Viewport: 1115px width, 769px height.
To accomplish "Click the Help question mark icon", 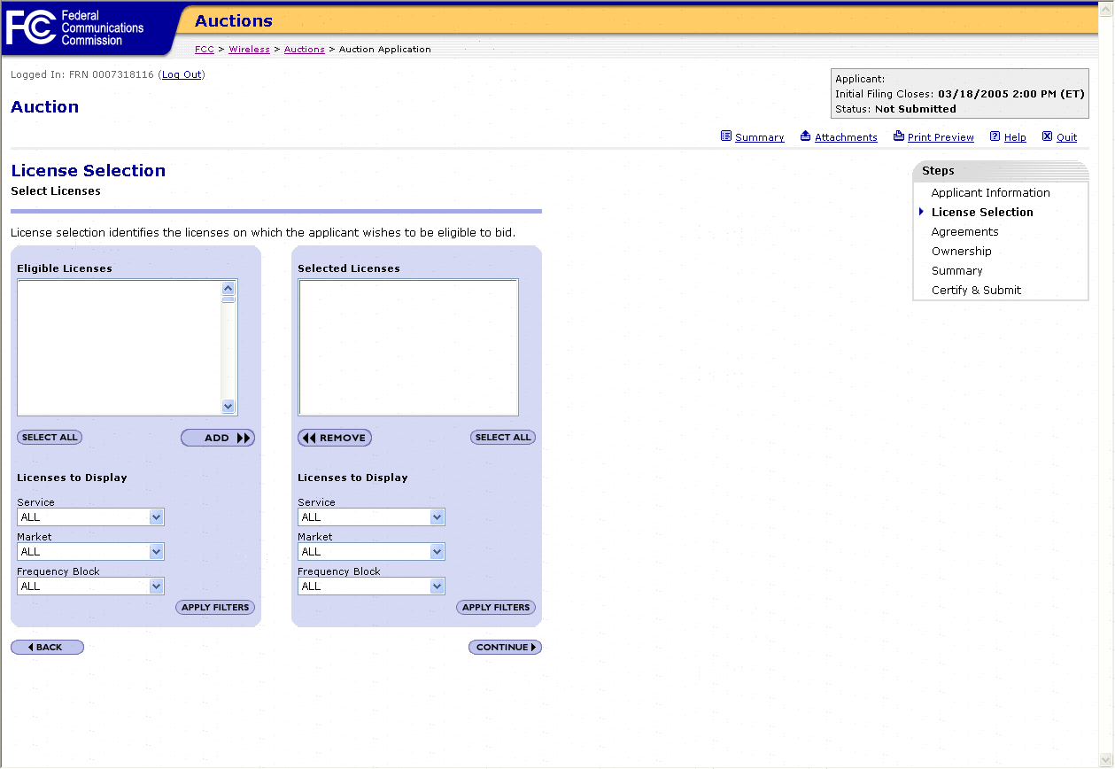I will click(x=995, y=136).
